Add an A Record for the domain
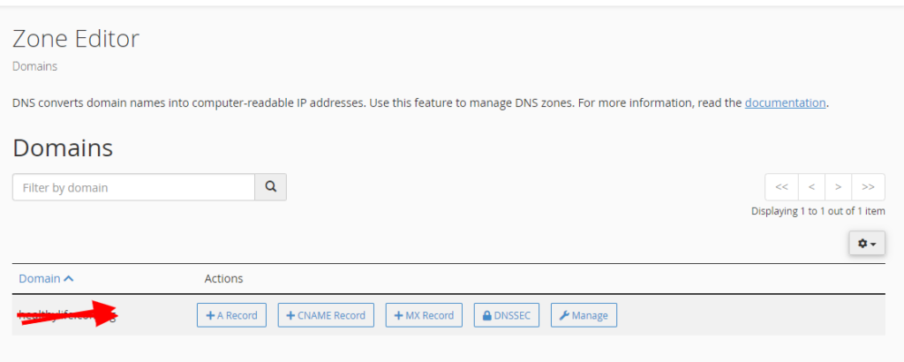 tap(231, 315)
